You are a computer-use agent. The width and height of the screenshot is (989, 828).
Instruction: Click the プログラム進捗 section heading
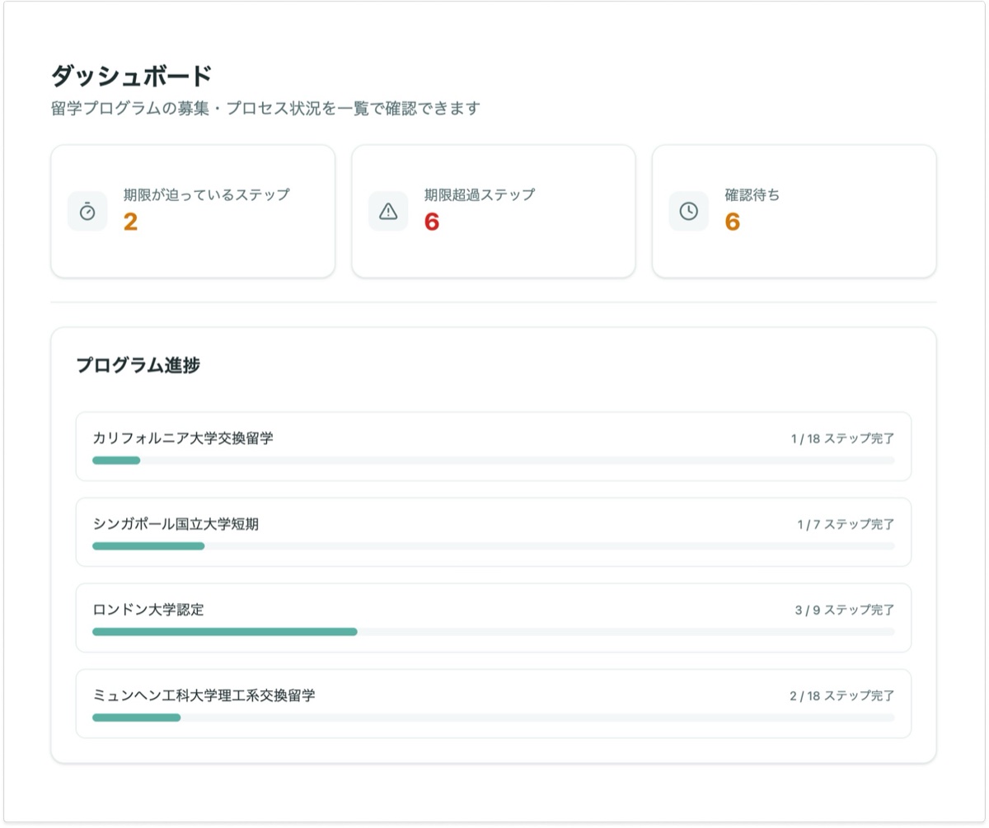pyautogui.click(x=138, y=365)
